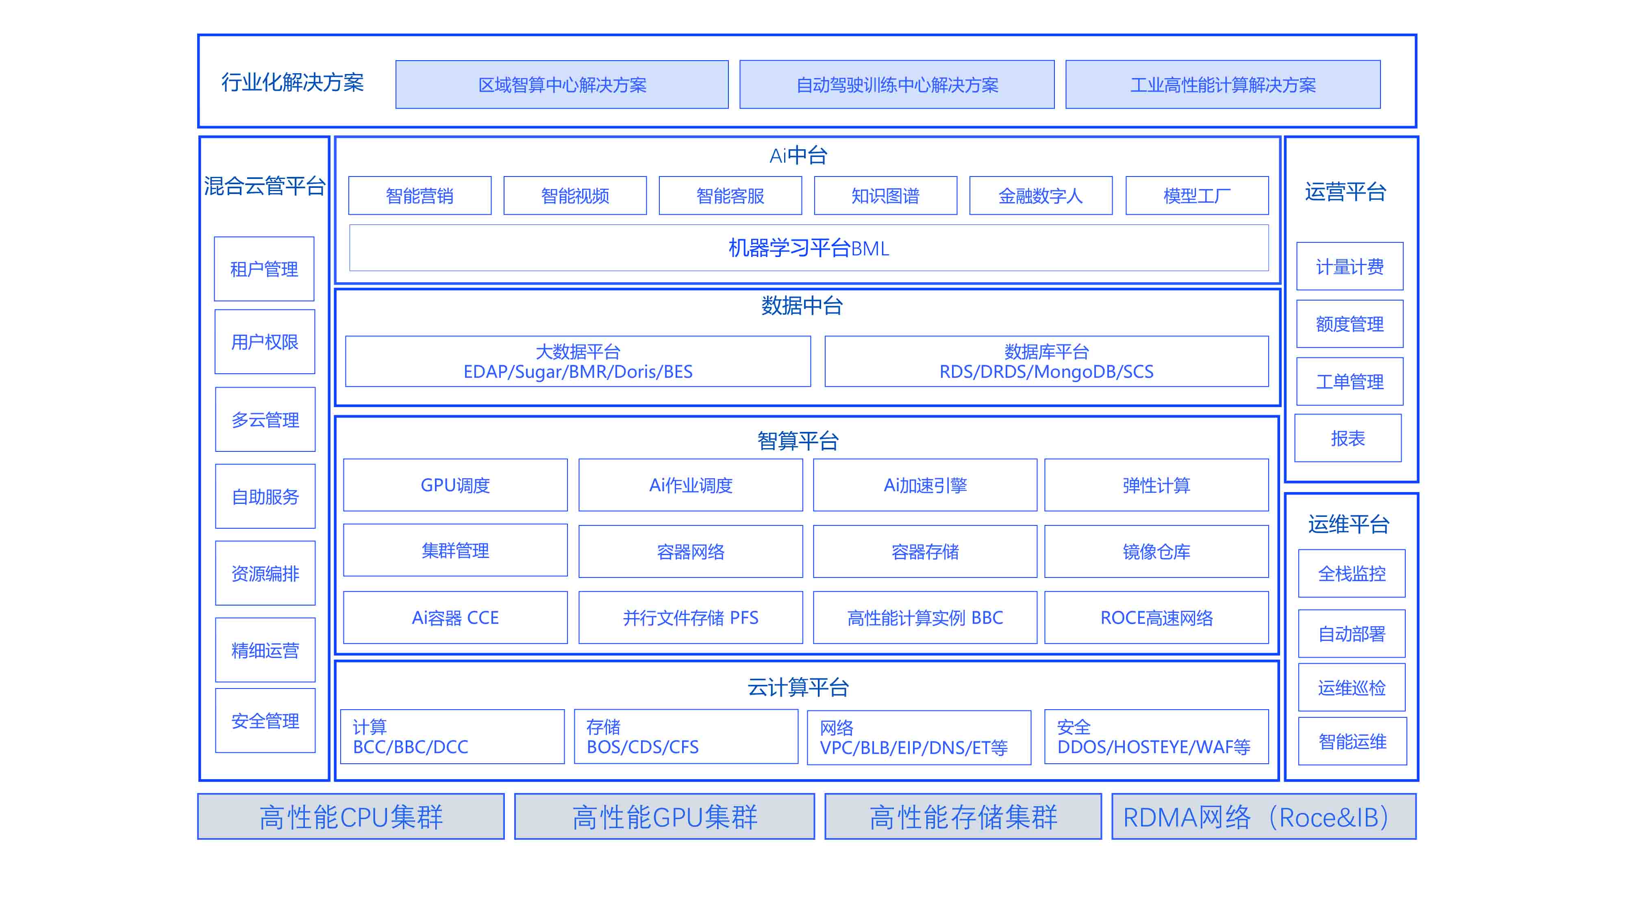Select the RDMA网络（Roce&IB）bar
The height and width of the screenshot is (915, 1626).
point(1264,817)
